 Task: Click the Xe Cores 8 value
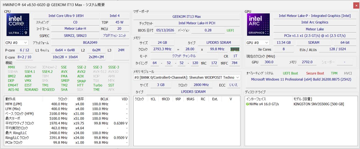[x=283, y=49]
